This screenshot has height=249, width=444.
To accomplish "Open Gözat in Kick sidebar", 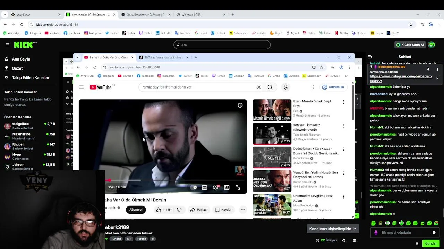I will [x=17, y=68].
